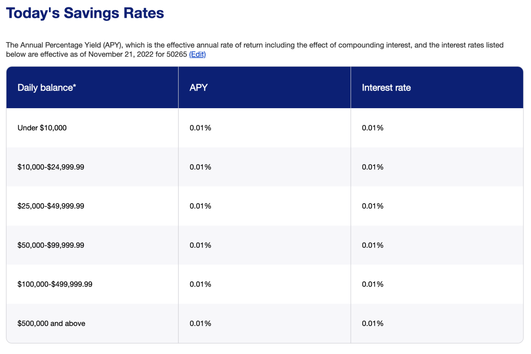Click the Under $10,000 balance tier

[x=42, y=128]
